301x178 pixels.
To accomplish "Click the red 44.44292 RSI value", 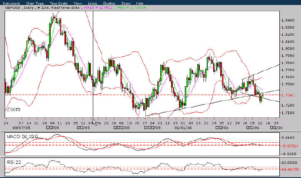I will (x=290, y=169).
